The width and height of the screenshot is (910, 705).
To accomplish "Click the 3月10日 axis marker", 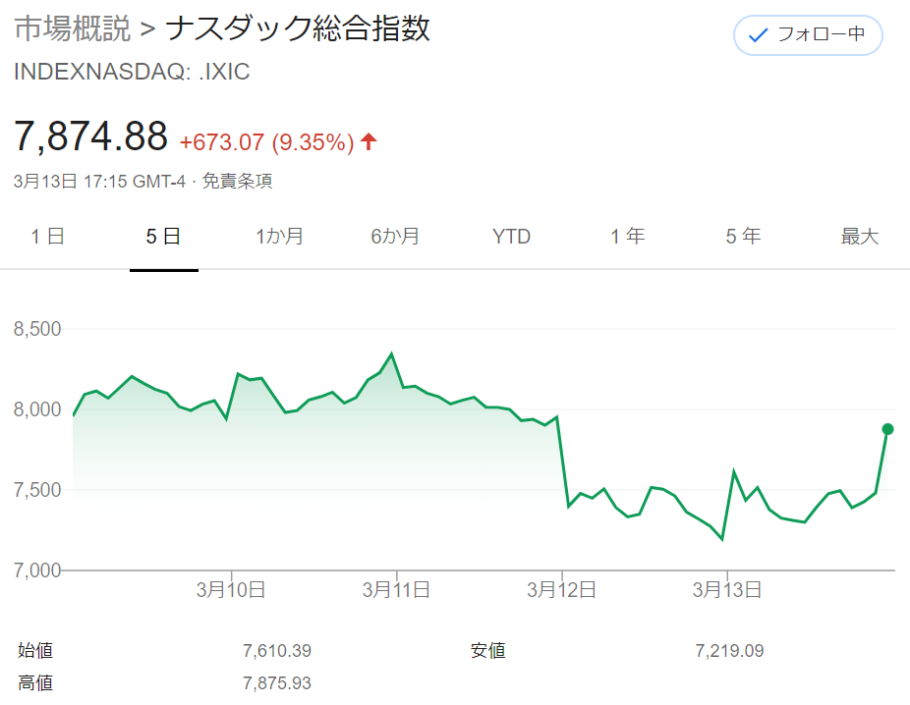I will click(231, 589).
